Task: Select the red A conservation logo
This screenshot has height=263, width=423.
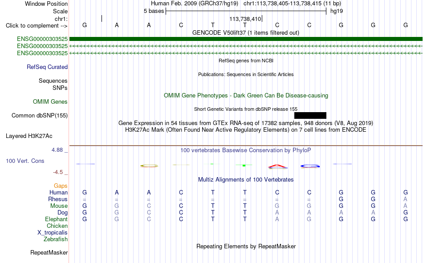Action: pyautogui.click(x=277, y=167)
